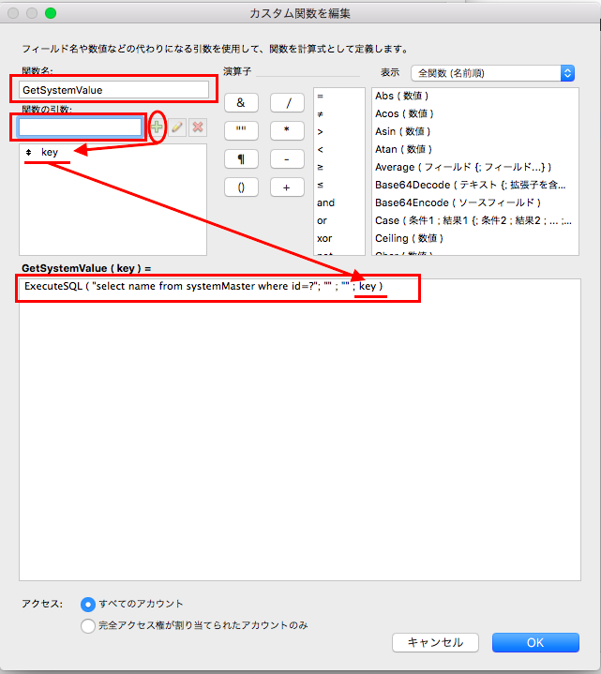This screenshot has height=674, width=601.
Task: Select the key parameter in list
Action: click(113, 152)
